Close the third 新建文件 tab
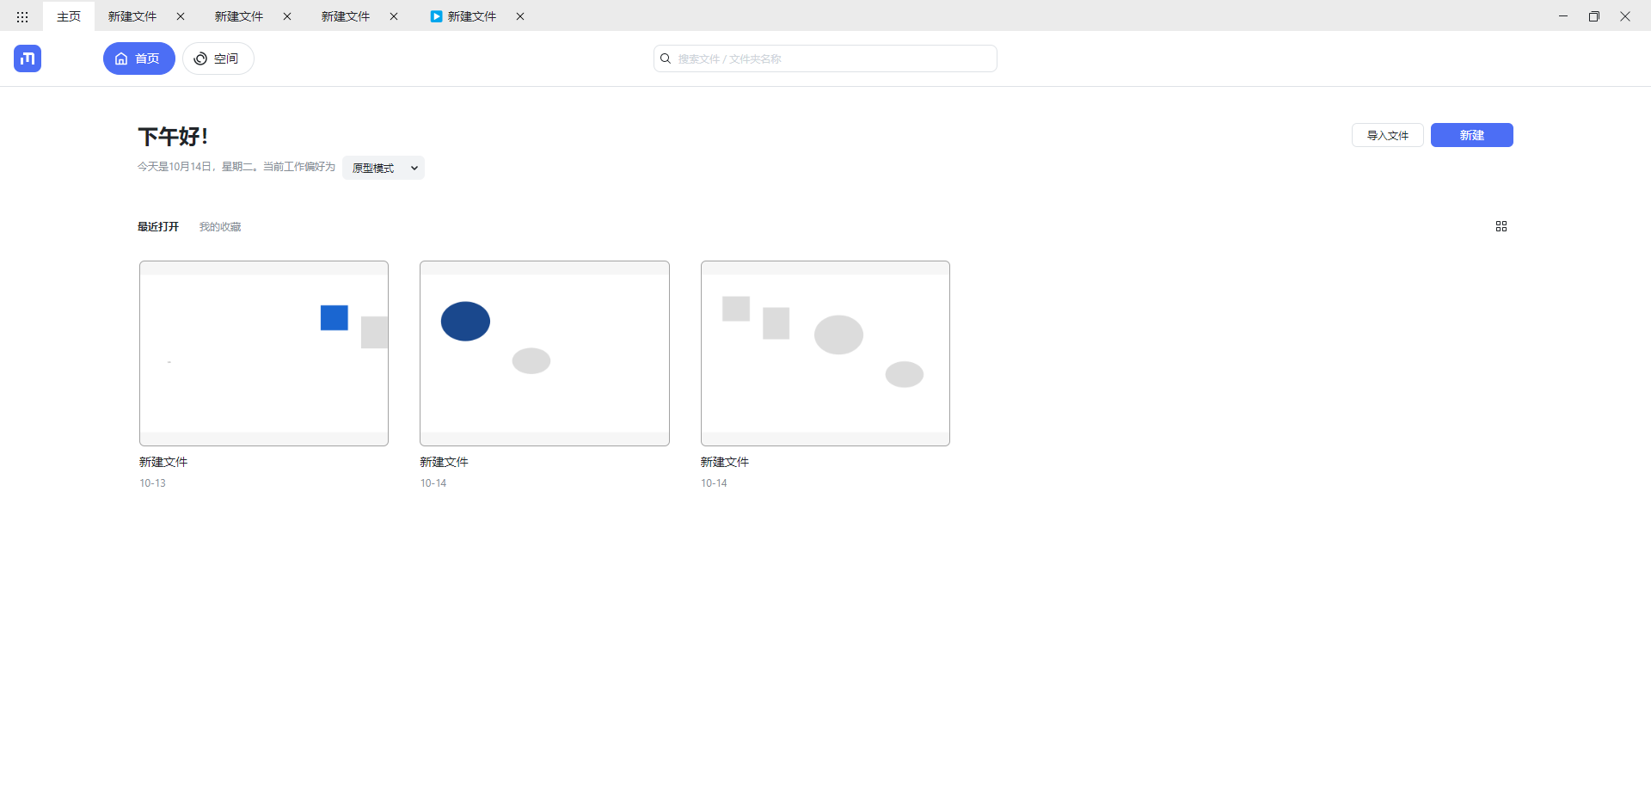Screen dimensions: 1651x811 pyautogui.click(x=394, y=16)
